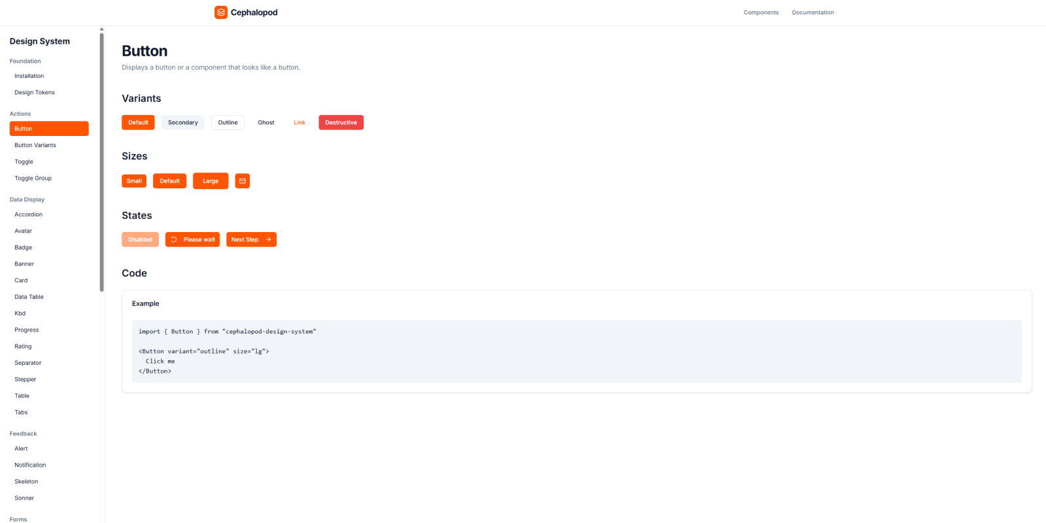Viewport: 1046px width, 523px height.
Task: Open Alert under Feedback
Action: pos(49,449)
